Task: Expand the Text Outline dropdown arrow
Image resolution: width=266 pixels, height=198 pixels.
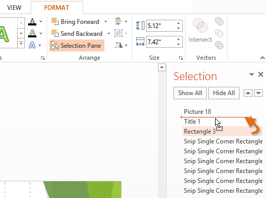Action: tap(41, 33)
